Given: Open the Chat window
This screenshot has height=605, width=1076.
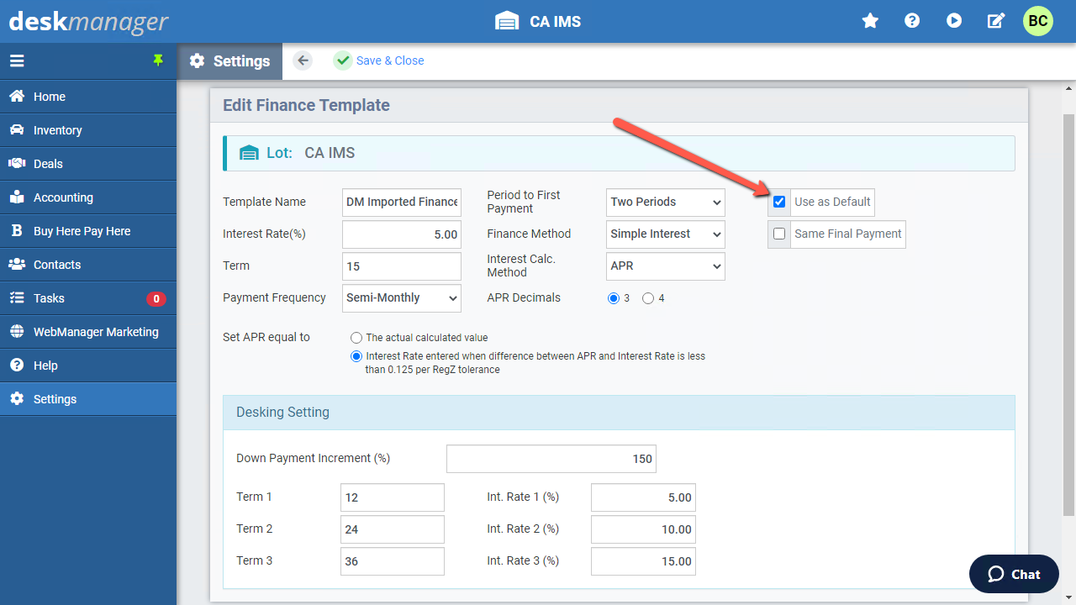Looking at the screenshot, I should (1013, 574).
